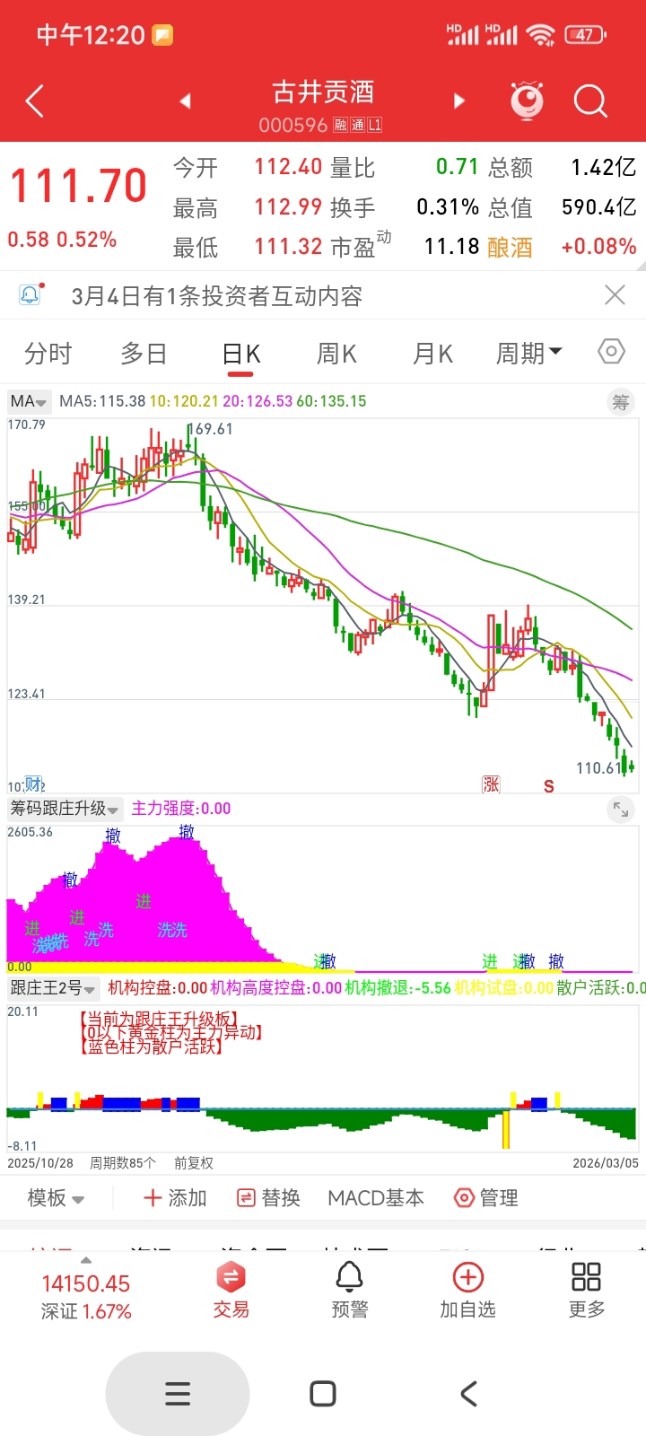
Task: Tap the 169.61 high price label
Action: coord(211,429)
